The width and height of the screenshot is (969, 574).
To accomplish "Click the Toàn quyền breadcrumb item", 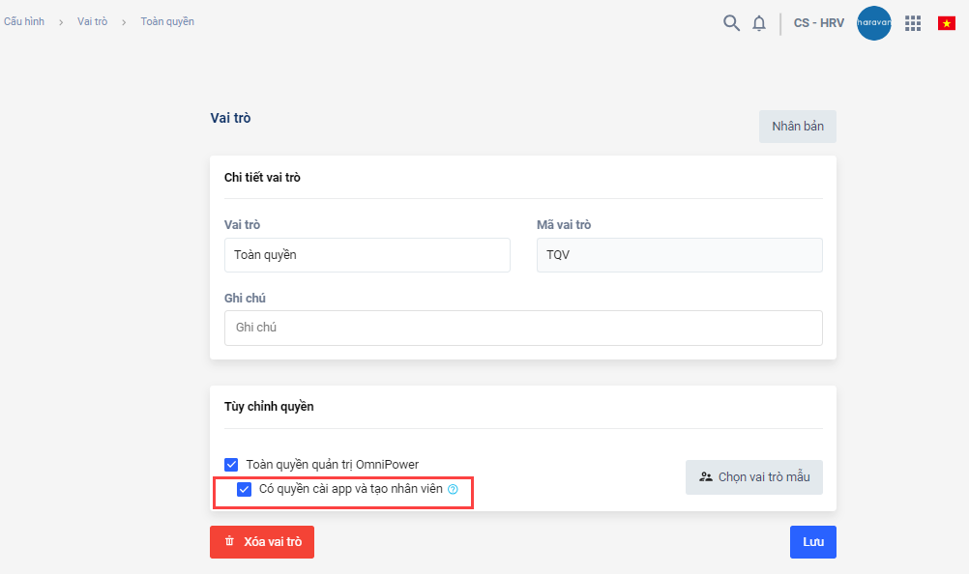I will click(x=167, y=21).
